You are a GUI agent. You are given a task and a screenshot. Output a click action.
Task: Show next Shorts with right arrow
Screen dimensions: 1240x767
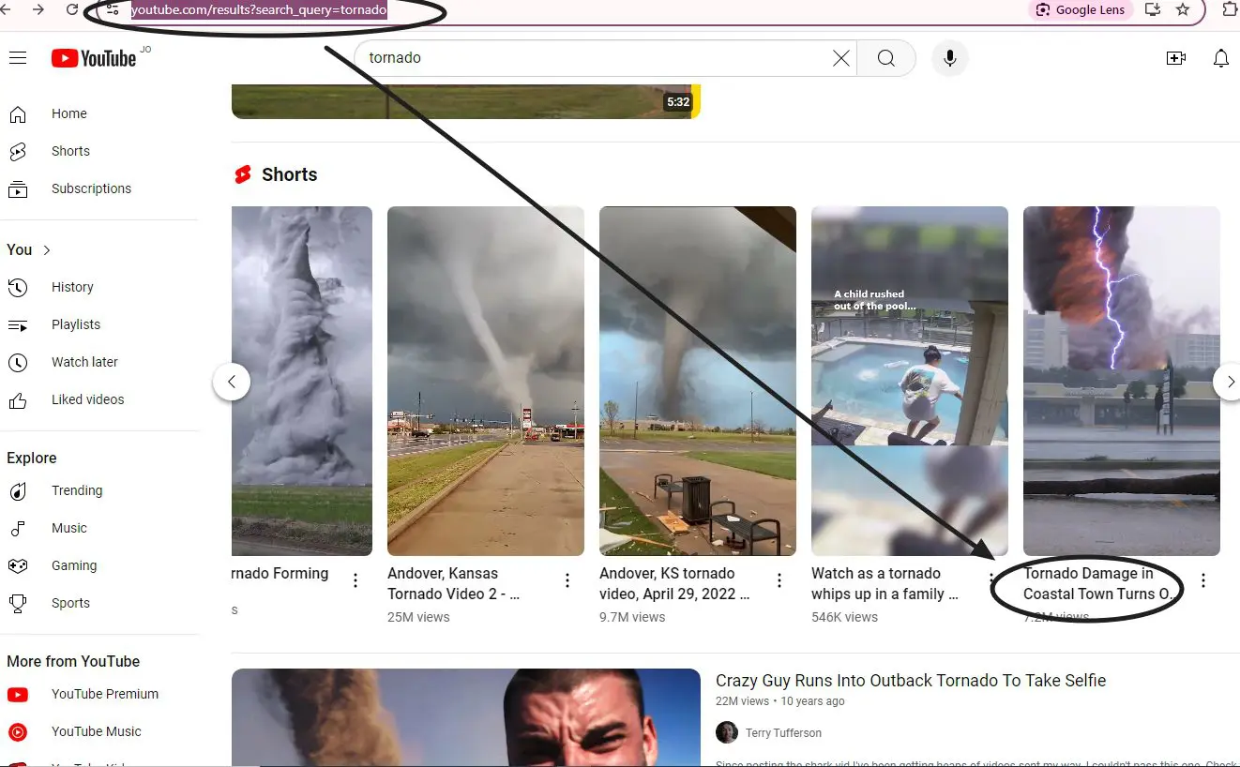click(x=1230, y=382)
